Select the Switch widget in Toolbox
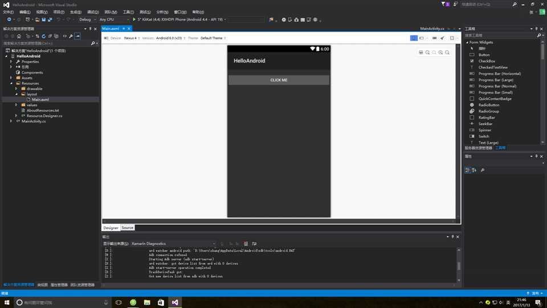 pos(484,136)
